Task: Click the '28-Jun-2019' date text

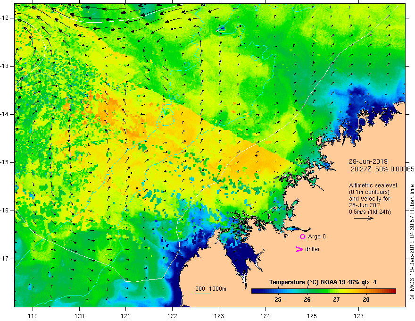Action: coord(368,161)
